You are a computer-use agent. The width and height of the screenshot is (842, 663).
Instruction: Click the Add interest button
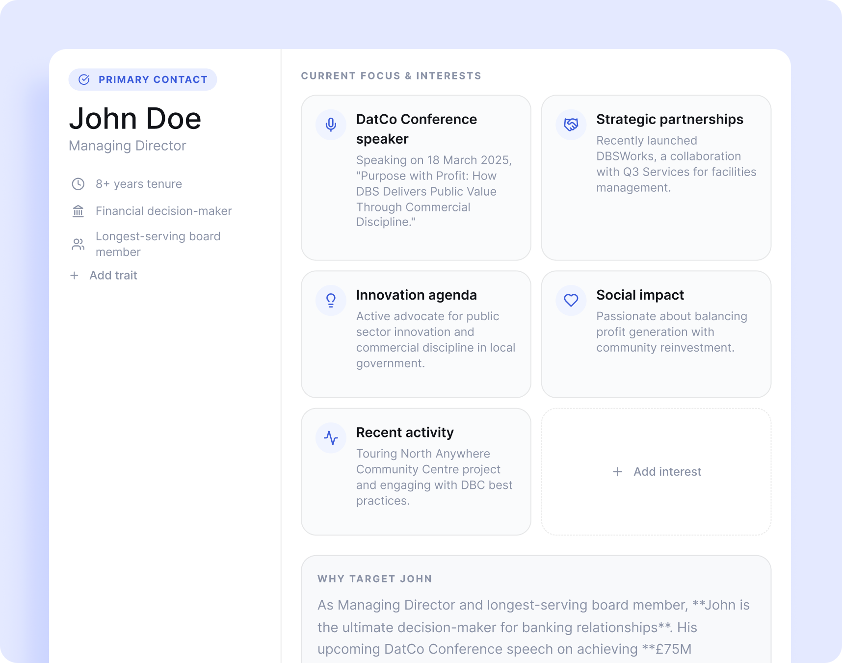click(x=657, y=472)
